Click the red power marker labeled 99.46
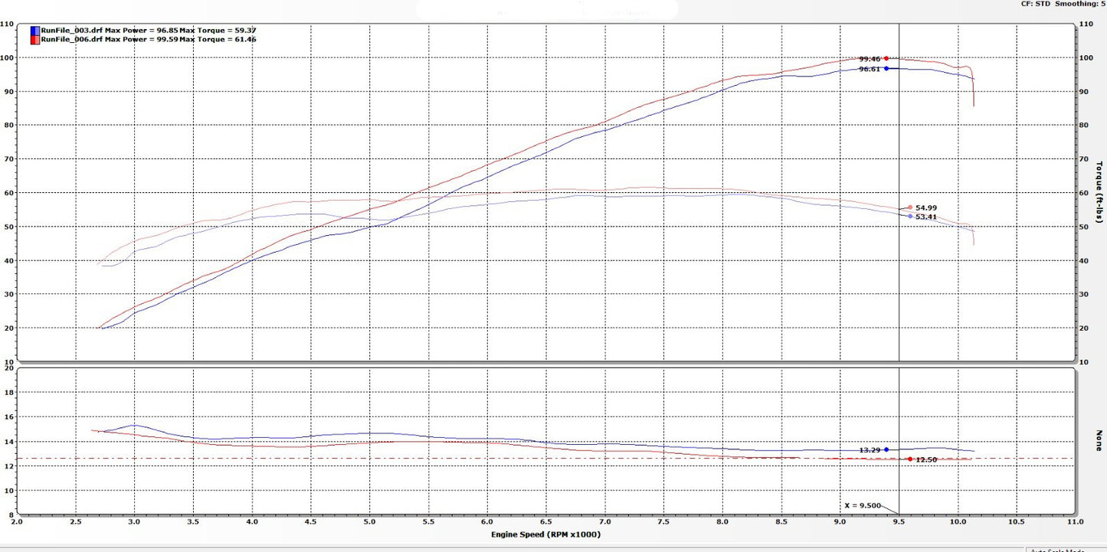Viewport: 1107px width, 552px height. click(886, 58)
